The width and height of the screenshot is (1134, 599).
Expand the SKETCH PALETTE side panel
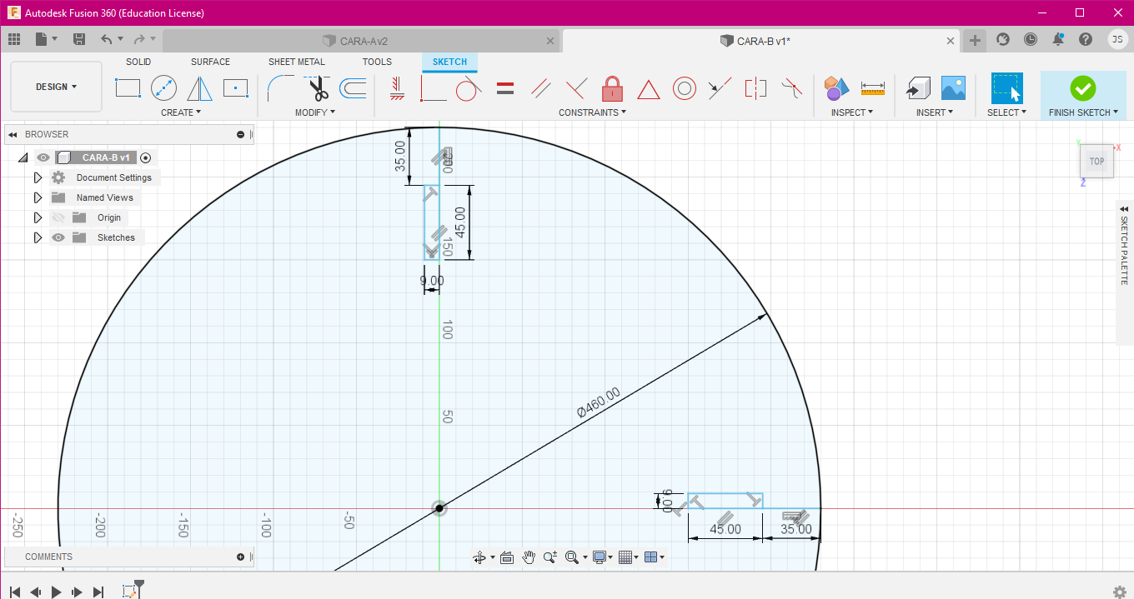(1124, 209)
